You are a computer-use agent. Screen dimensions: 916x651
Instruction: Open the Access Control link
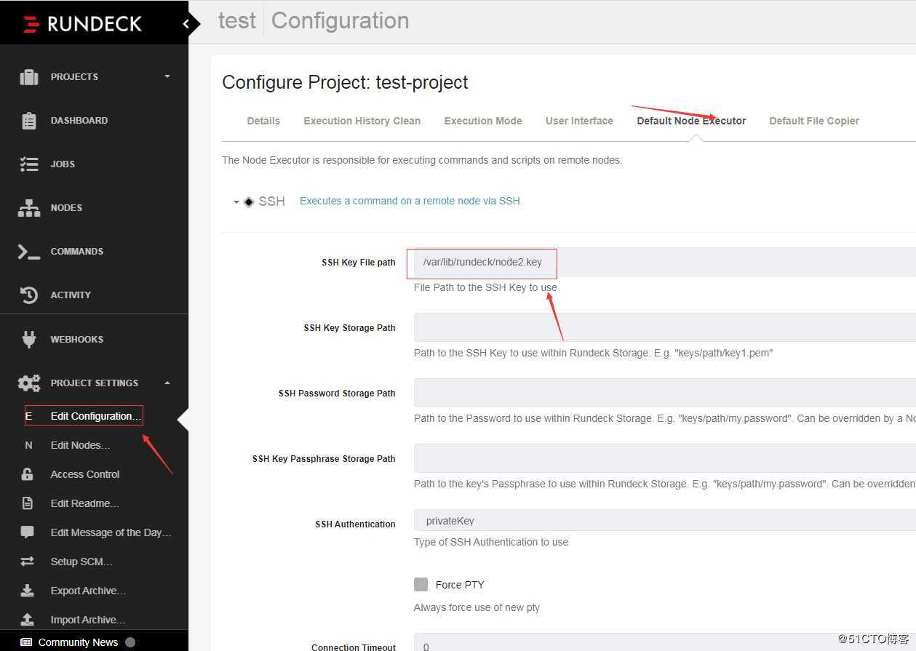point(84,474)
